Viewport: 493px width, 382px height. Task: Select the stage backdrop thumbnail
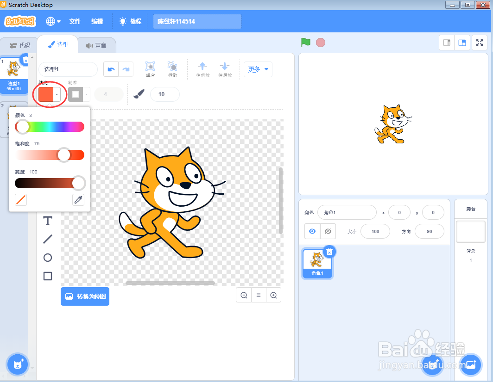tap(471, 232)
